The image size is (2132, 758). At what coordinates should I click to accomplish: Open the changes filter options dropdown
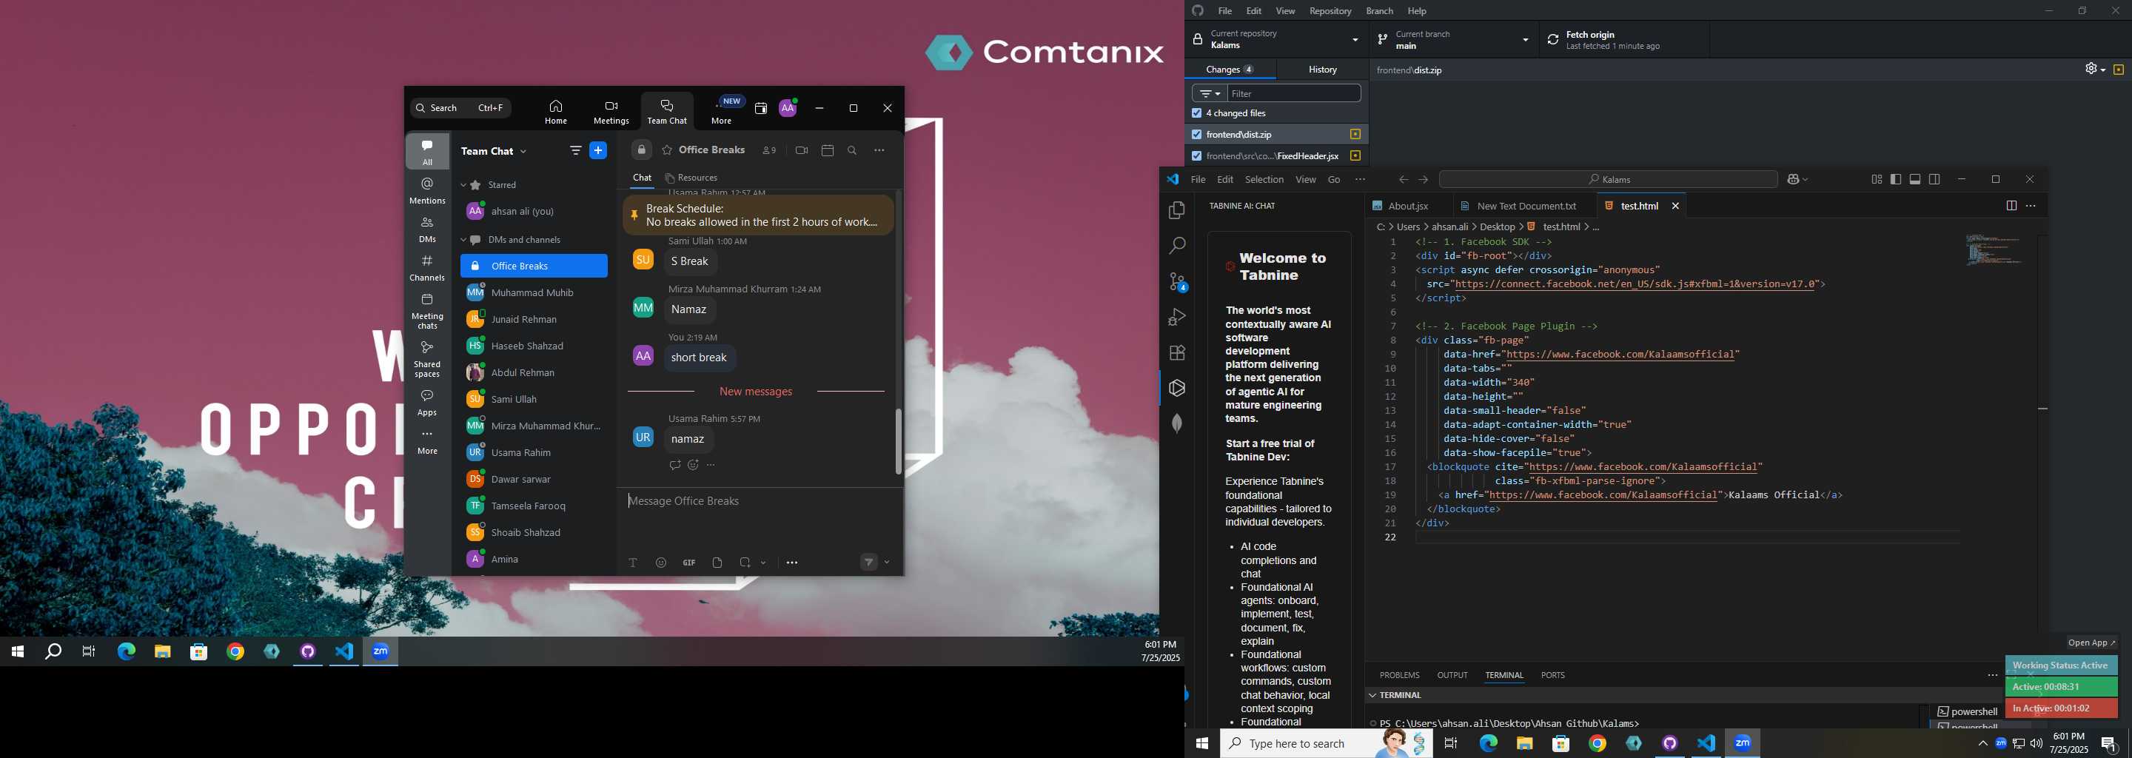coord(1209,93)
